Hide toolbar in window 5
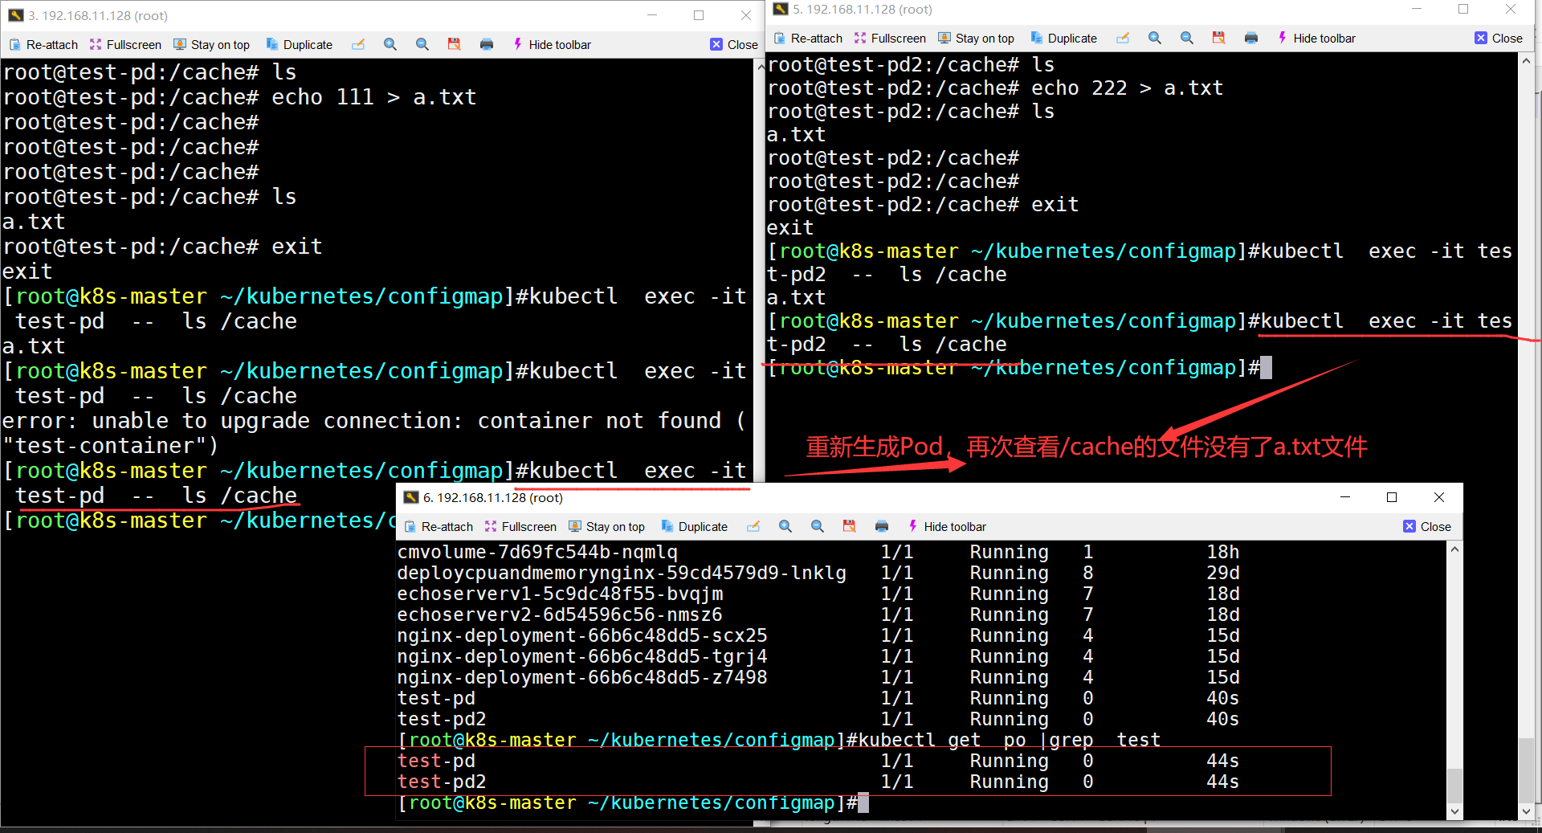Image resolution: width=1542 pixels, height=833 pixels. click(1316, 39)
